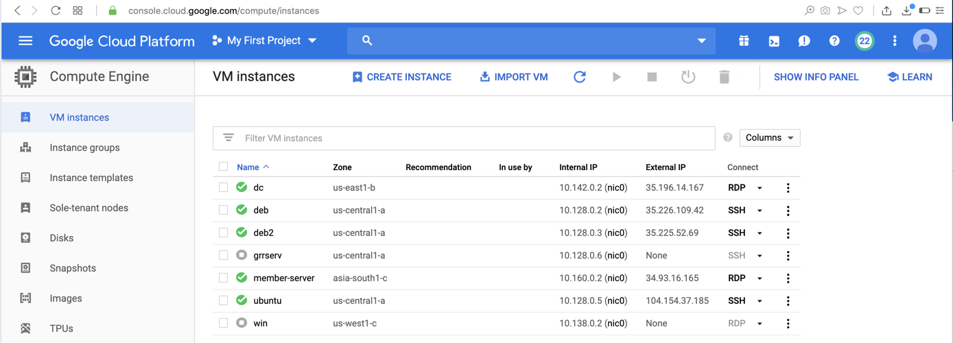953x343 pixels.
Task: Check the deb2 instance checkbox
Action: point(224,233)
